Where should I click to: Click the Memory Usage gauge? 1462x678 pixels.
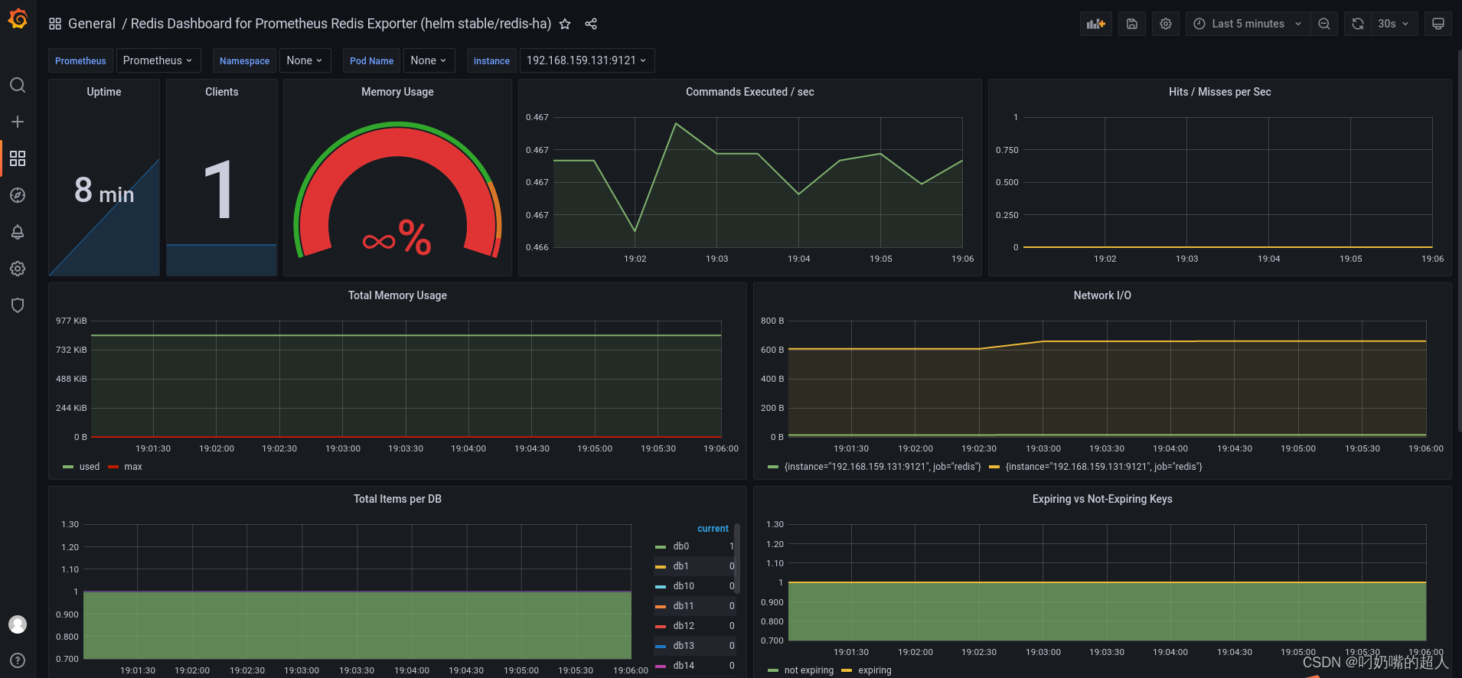(397, 190)
